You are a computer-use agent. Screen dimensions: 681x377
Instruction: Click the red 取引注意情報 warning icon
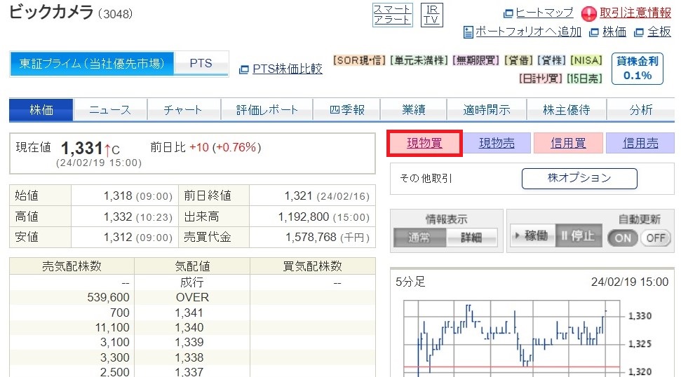pos(589,14)
